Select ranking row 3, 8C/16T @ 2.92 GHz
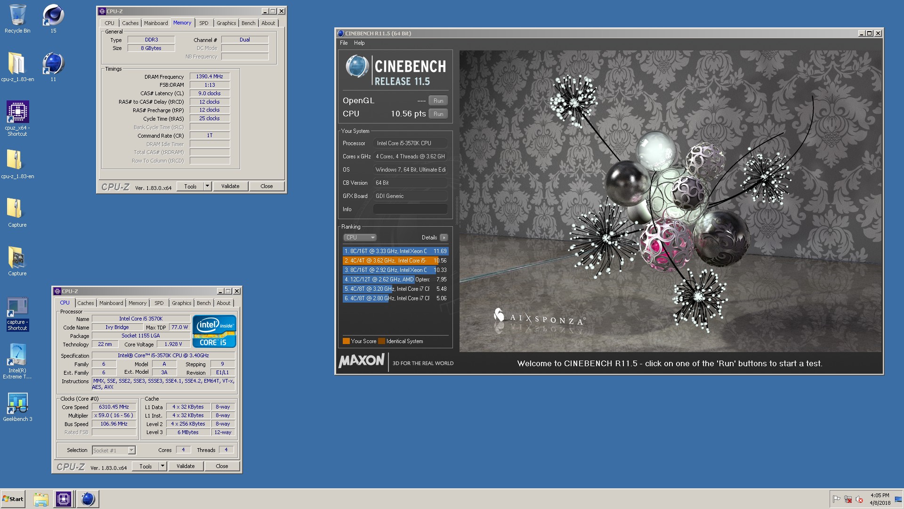904x509 pixels. click(395, 270)
